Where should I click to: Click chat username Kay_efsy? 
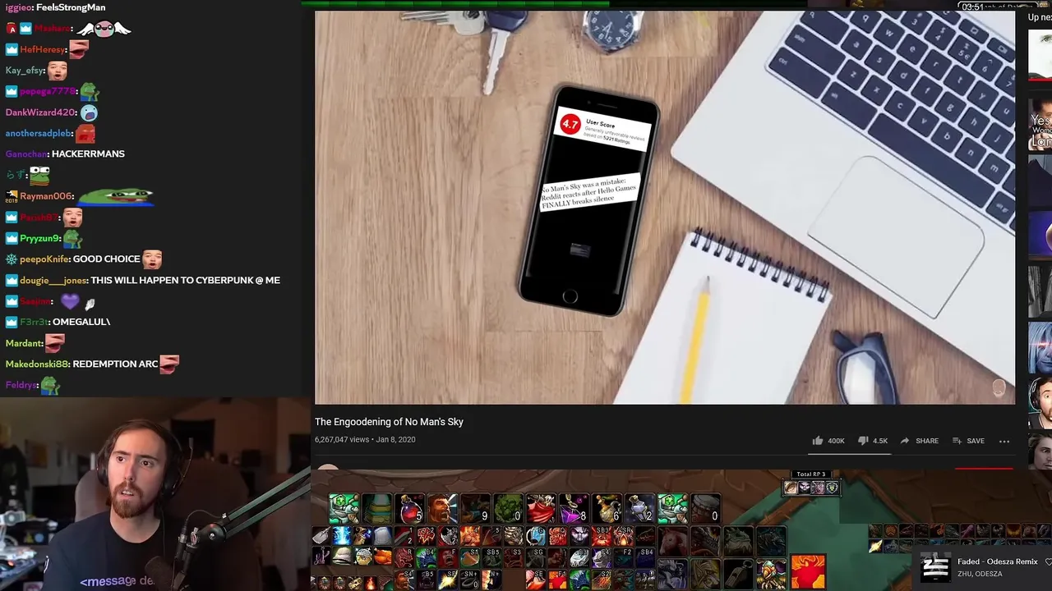click(24, 71)
